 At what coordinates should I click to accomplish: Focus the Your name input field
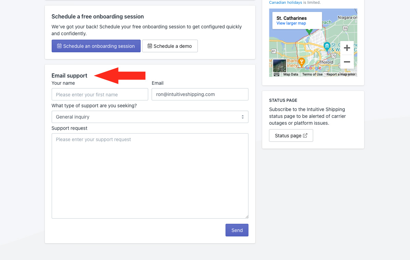(x=100, y=95)
